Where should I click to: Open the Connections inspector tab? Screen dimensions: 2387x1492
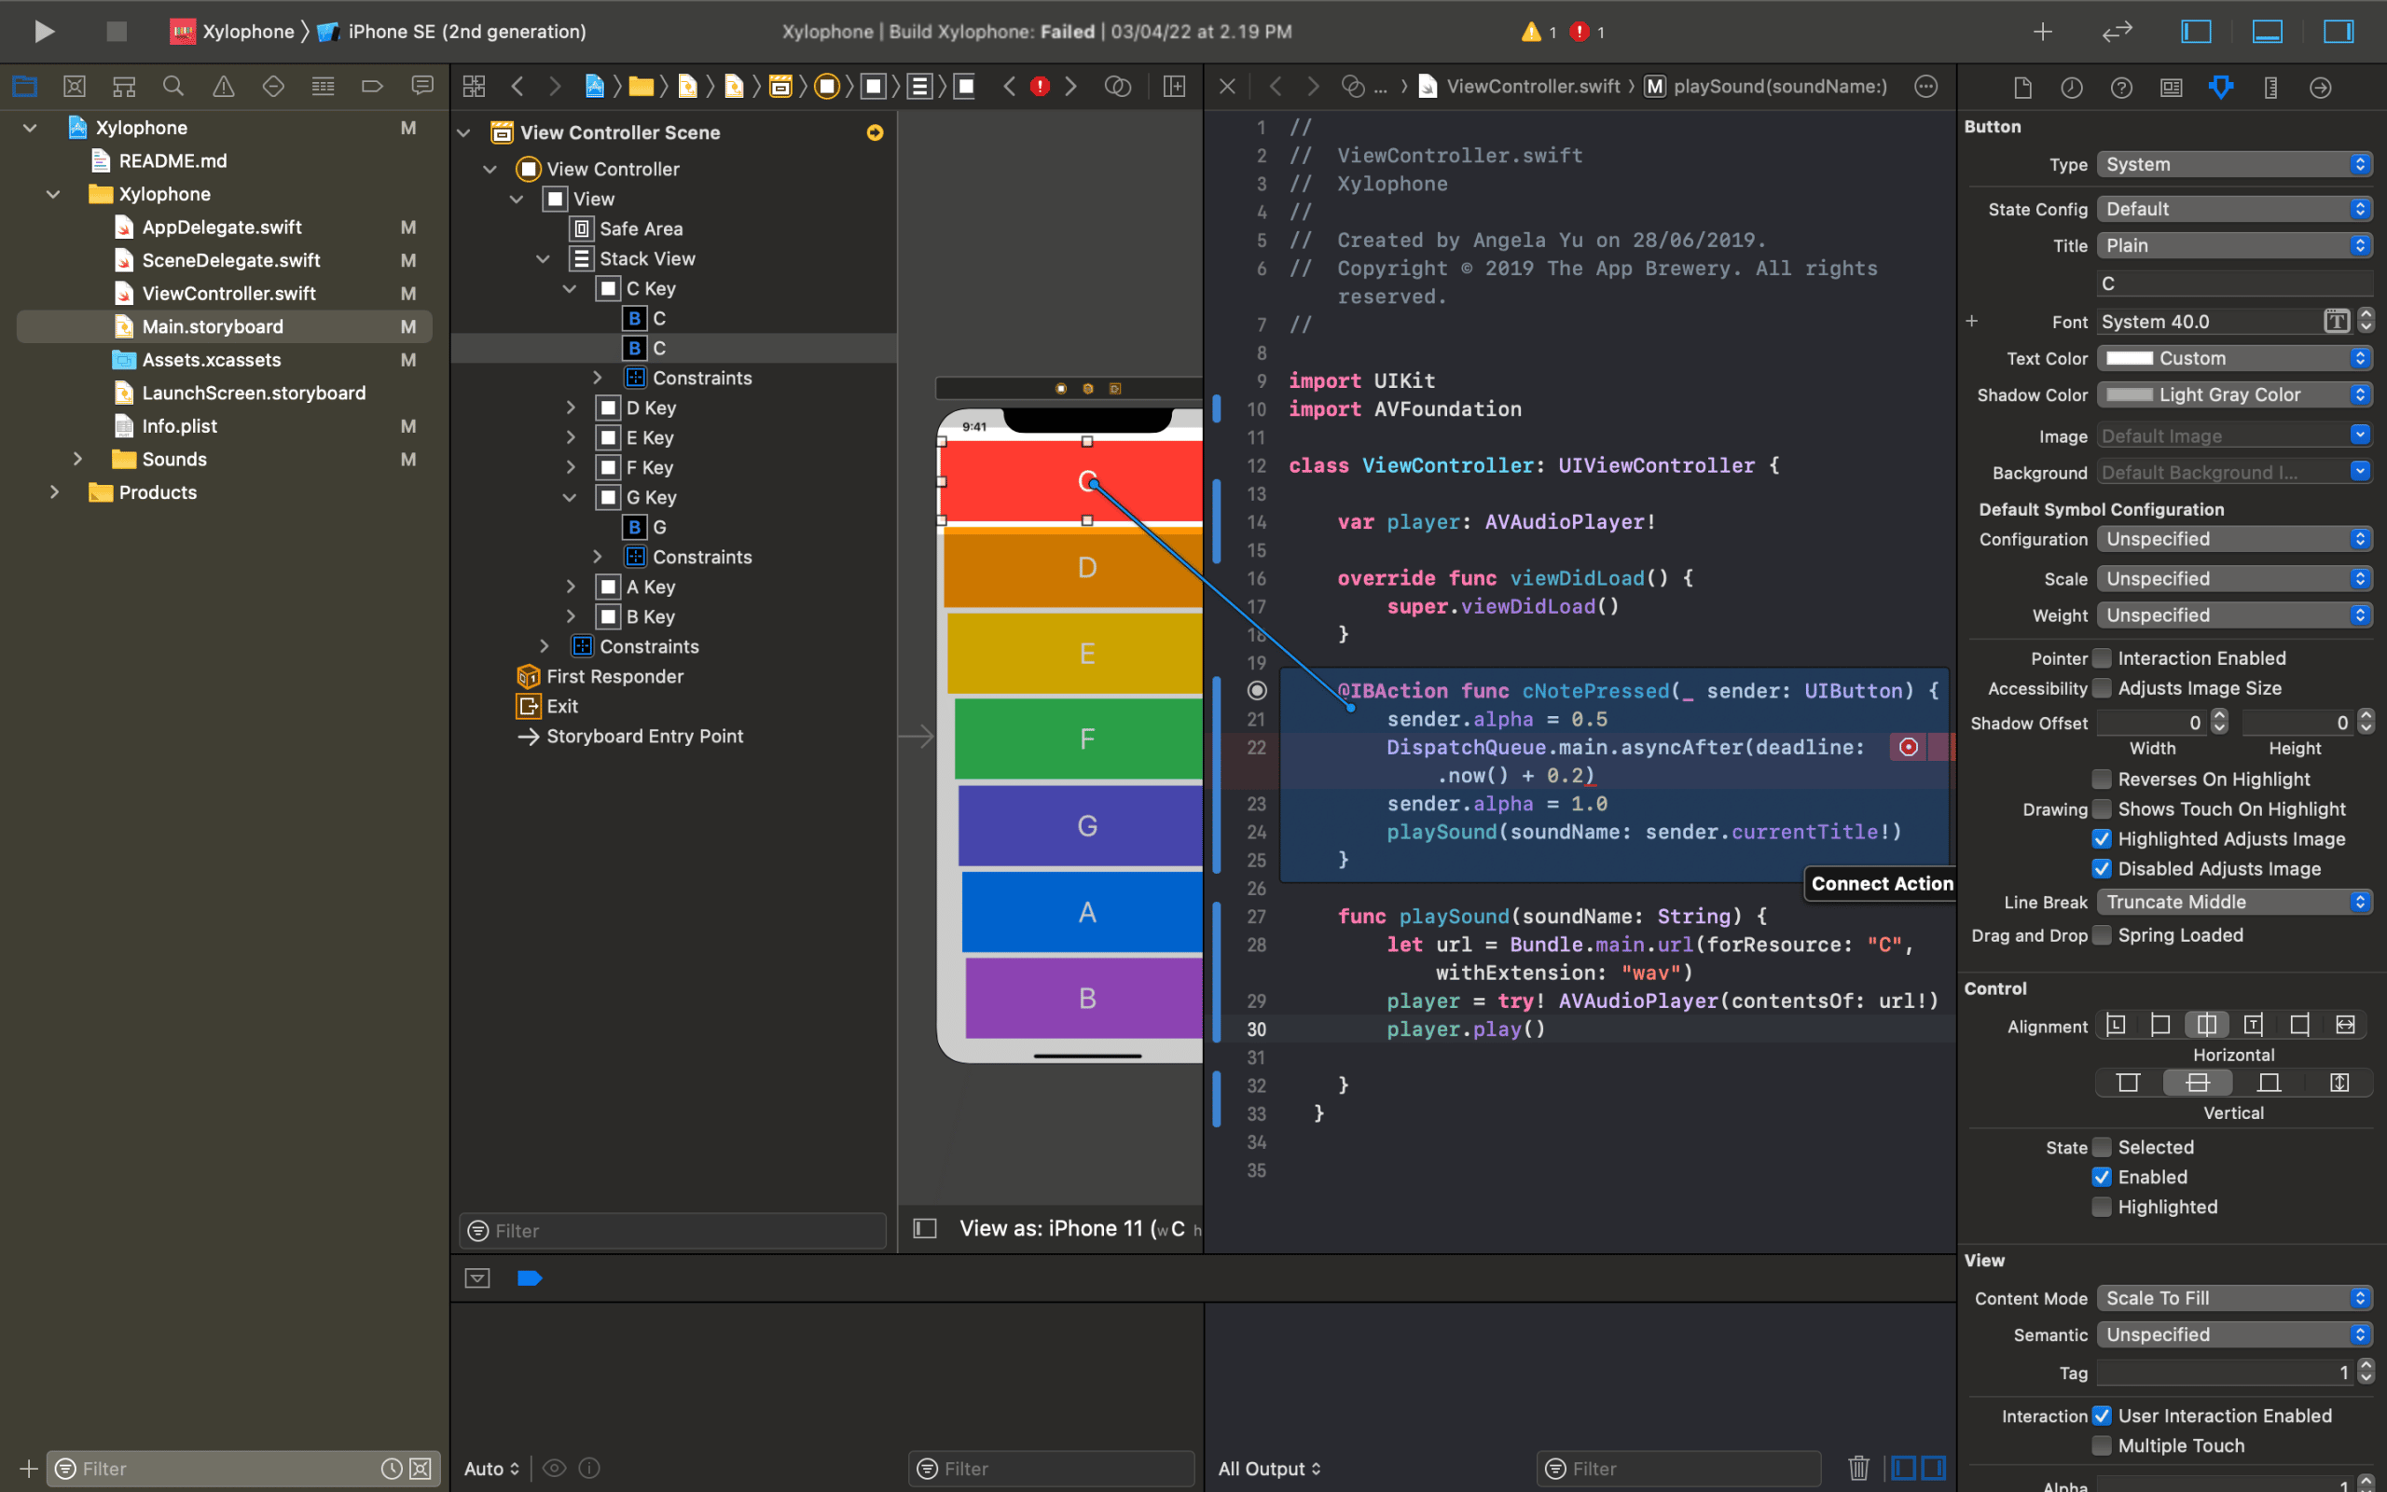pos(2320,87)
